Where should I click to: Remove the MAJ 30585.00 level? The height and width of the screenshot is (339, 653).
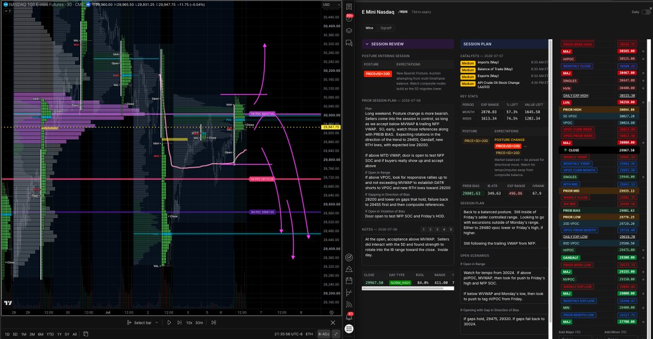point(644,51)
